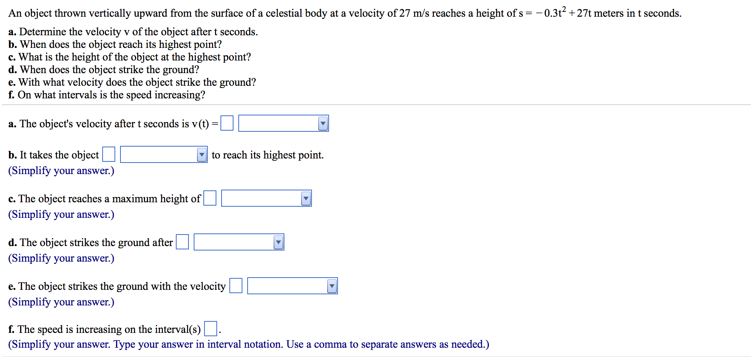Expand the dropdown for part d ground strike time

tap(239, 242)
